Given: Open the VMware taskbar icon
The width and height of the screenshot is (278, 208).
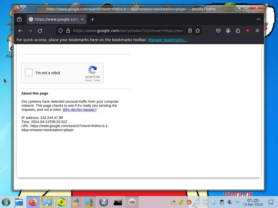Looking at the screenshot, I should tap(132, 202).
